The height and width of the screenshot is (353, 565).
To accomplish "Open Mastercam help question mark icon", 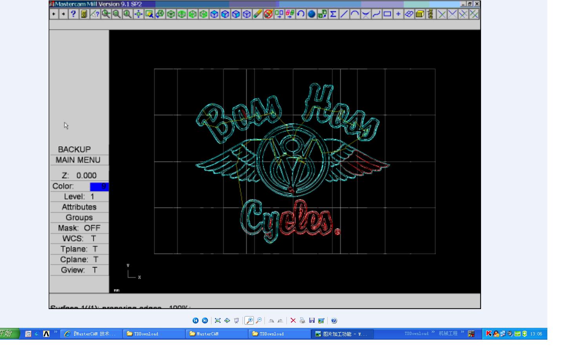I will (73, 14).
